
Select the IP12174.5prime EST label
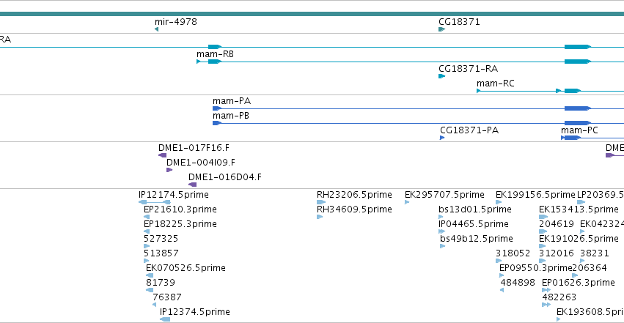(174, 195)
